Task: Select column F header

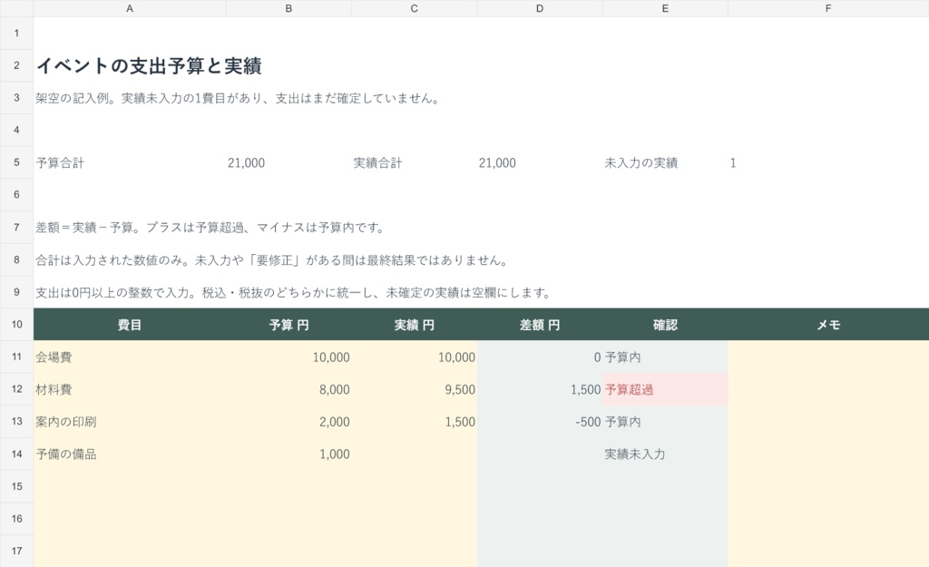Action: pos(828,8)
